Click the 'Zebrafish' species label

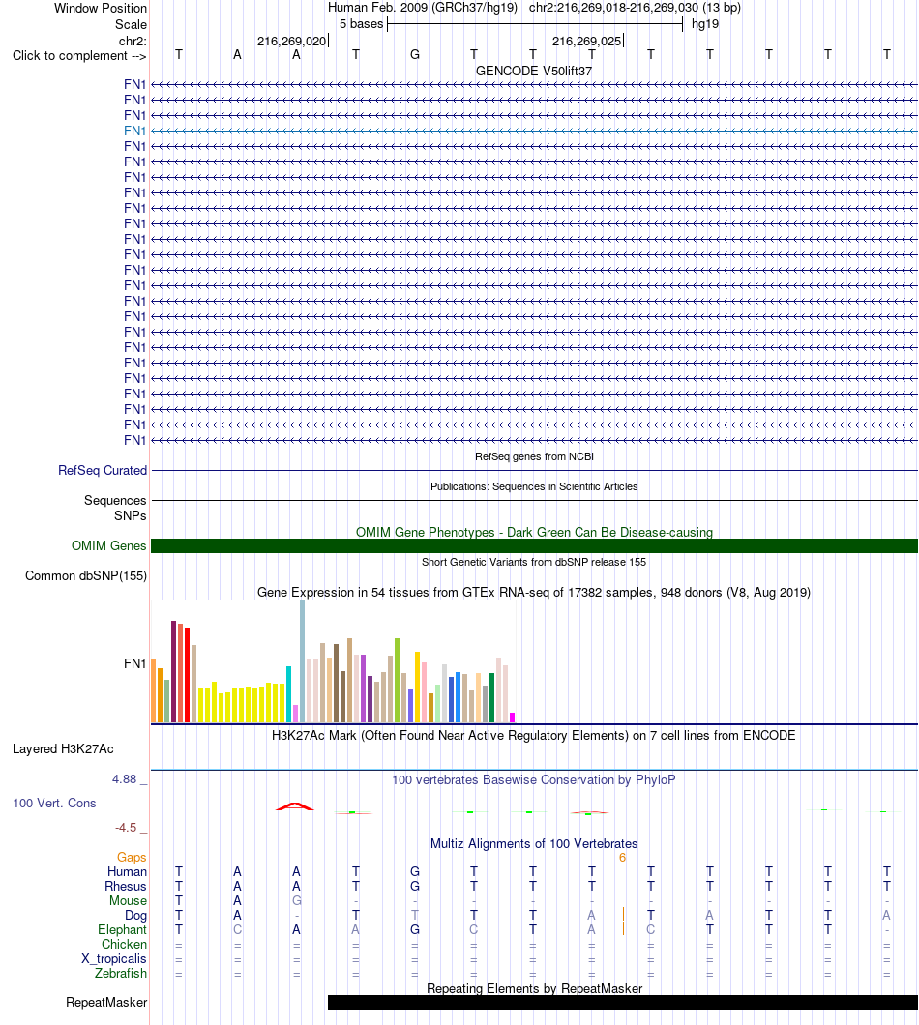(120, 974)
